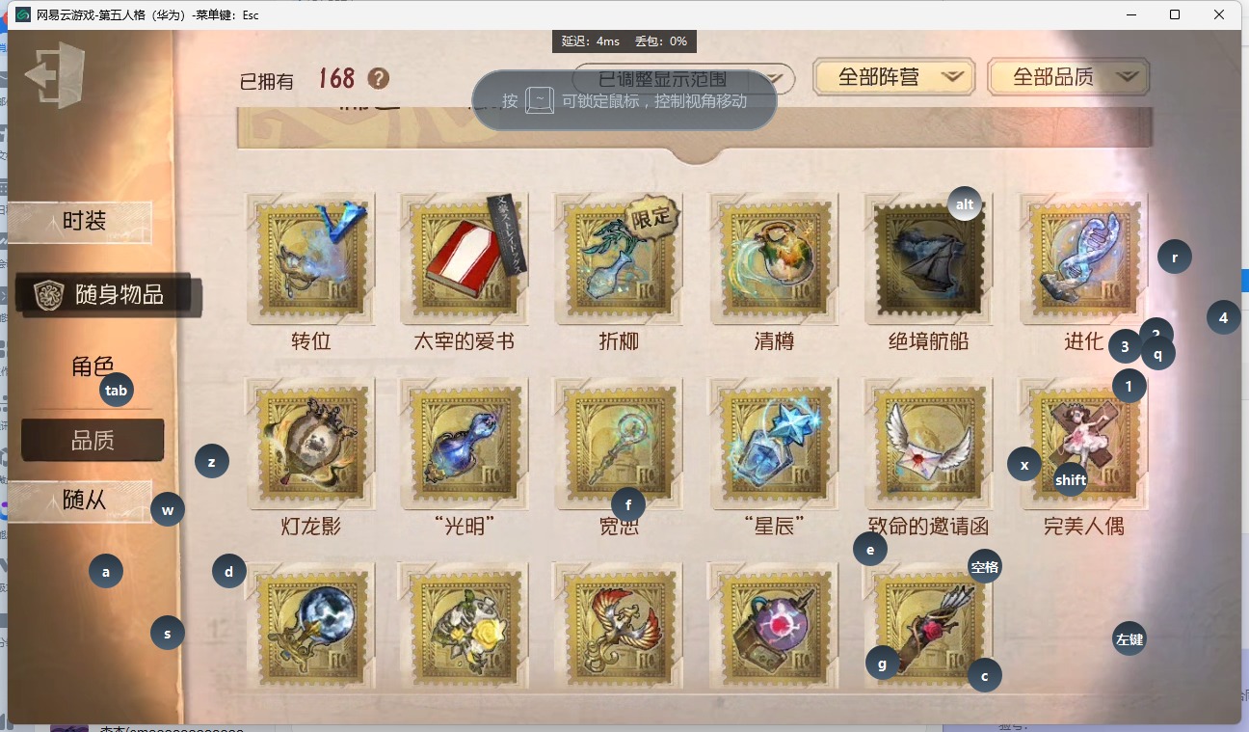1249x732 pixels.
Task: Expand the 已调整显示范围 dropdown
Action: 683,79
